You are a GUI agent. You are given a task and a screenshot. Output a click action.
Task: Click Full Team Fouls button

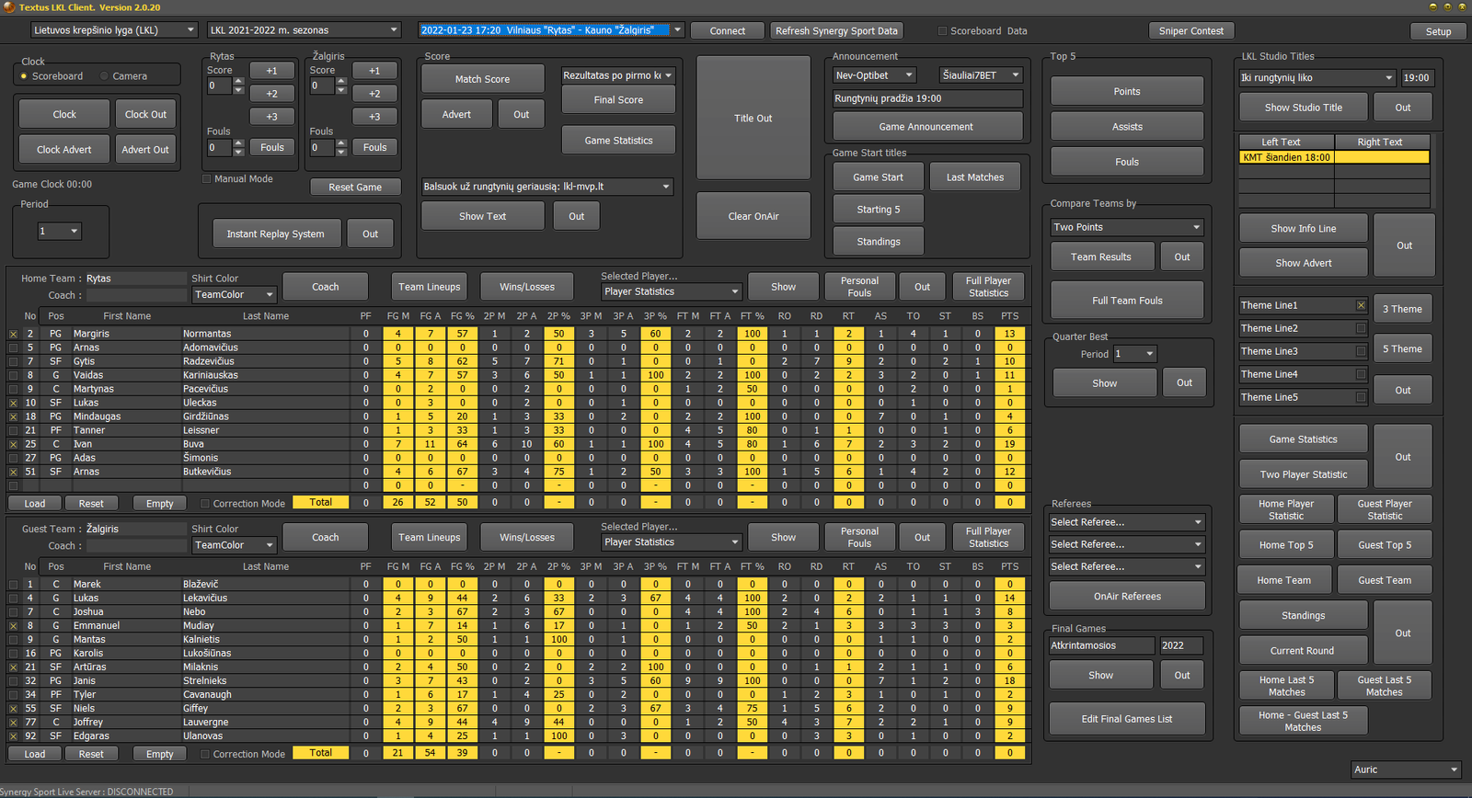(1127, 301)
